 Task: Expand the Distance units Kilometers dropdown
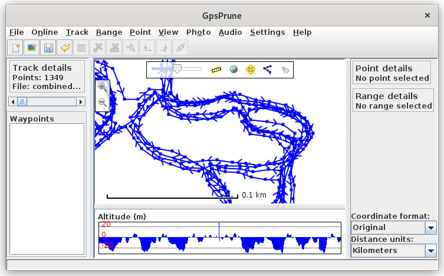431,251
